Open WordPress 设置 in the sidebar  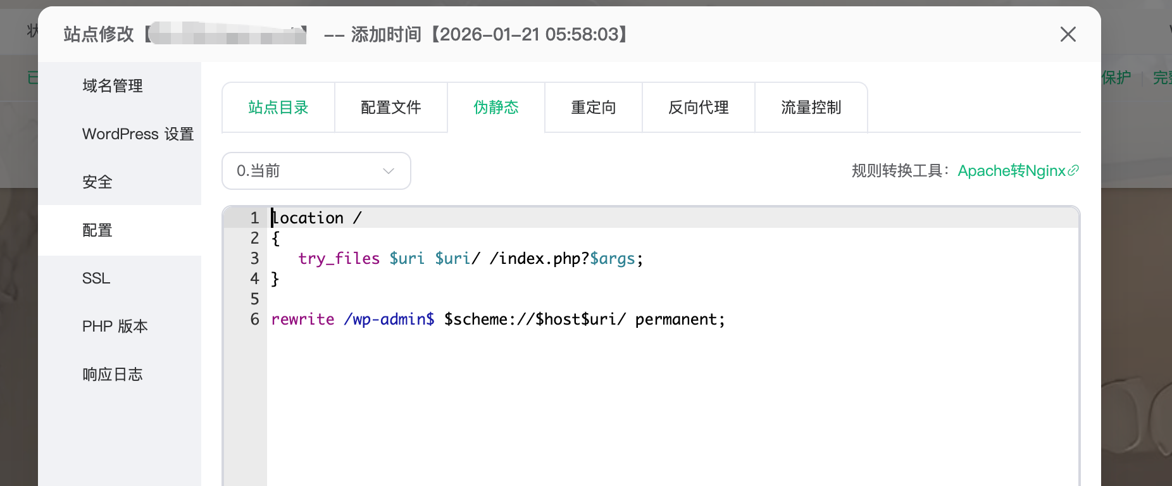[x=137, y=134]
